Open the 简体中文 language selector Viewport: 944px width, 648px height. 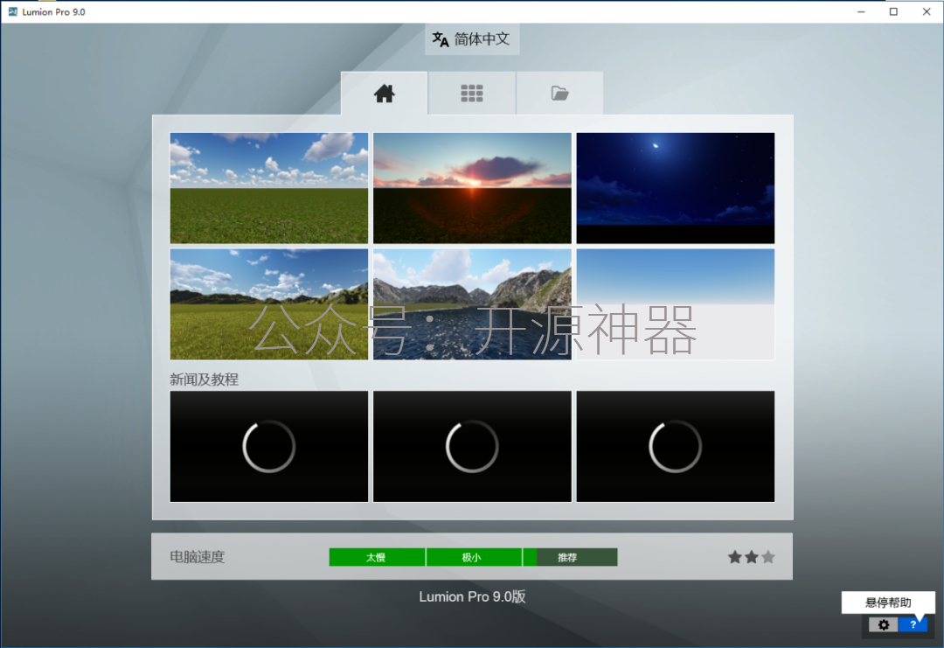[472, 39]
